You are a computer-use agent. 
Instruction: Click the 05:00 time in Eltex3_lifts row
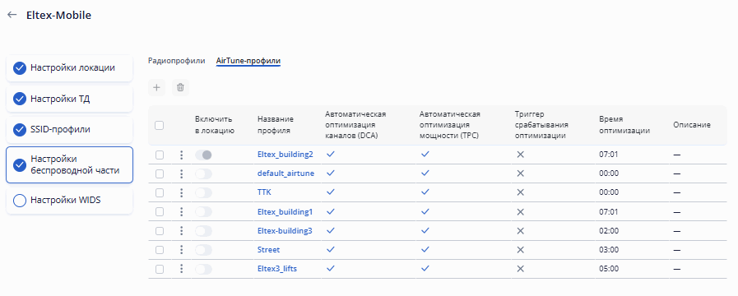click(609, 269)
